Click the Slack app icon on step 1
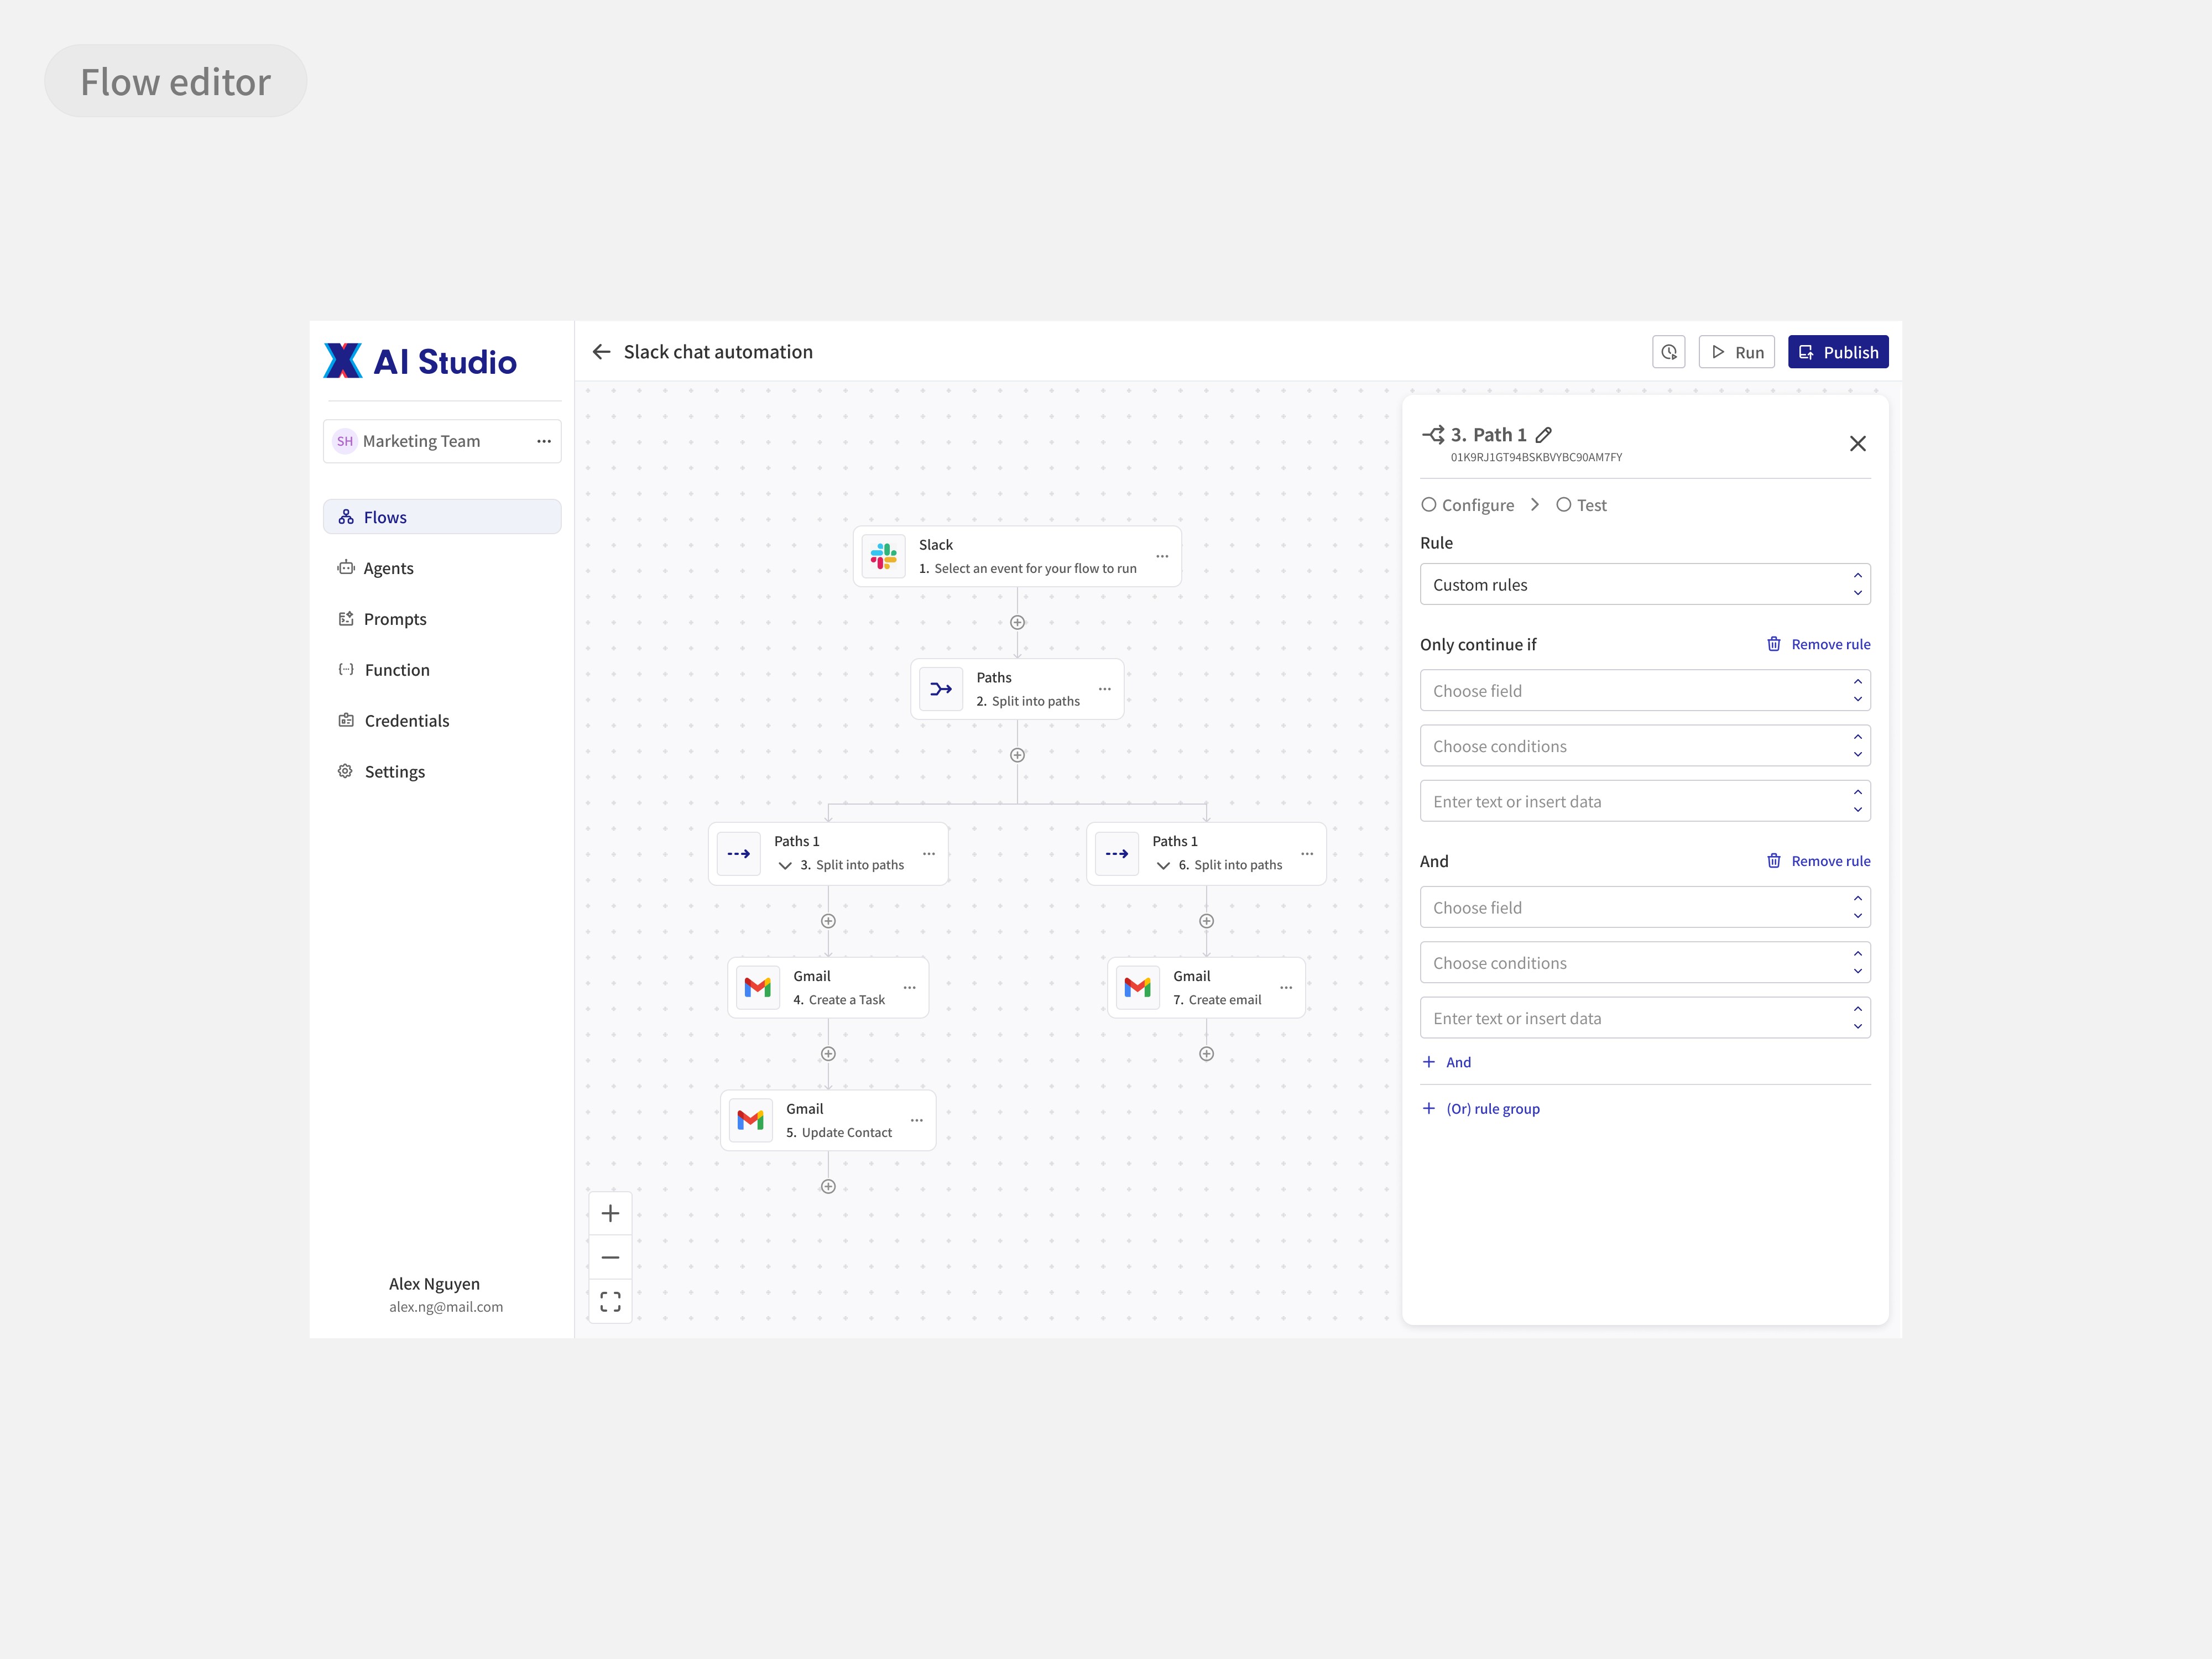 pyautogui.click(x=883, y=556)
